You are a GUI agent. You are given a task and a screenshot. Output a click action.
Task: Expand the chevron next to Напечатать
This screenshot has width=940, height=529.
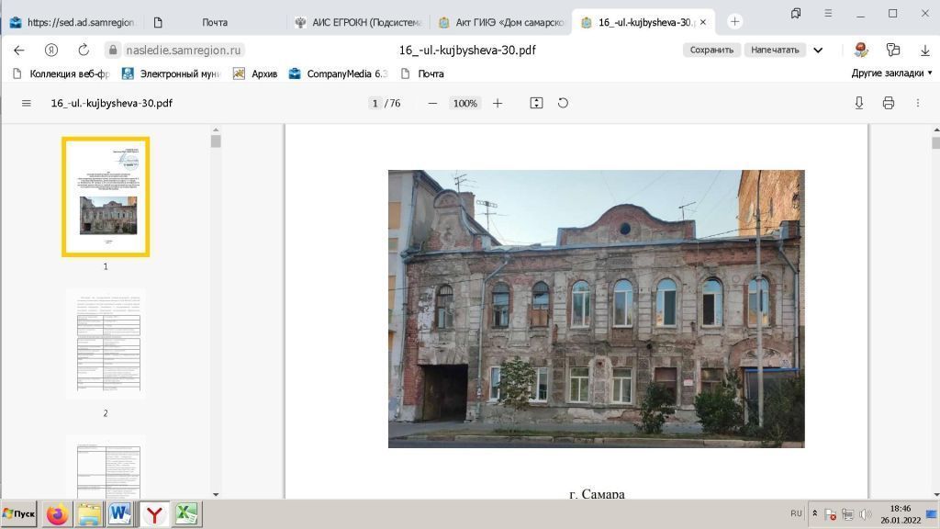point(818,50)
